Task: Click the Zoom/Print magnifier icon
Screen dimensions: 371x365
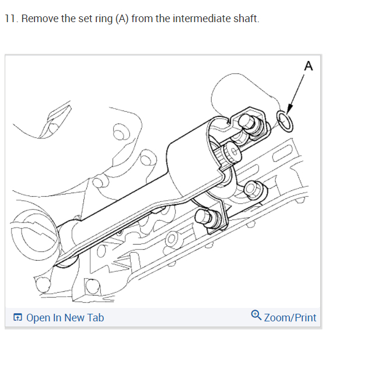Action: coord(256,315)
